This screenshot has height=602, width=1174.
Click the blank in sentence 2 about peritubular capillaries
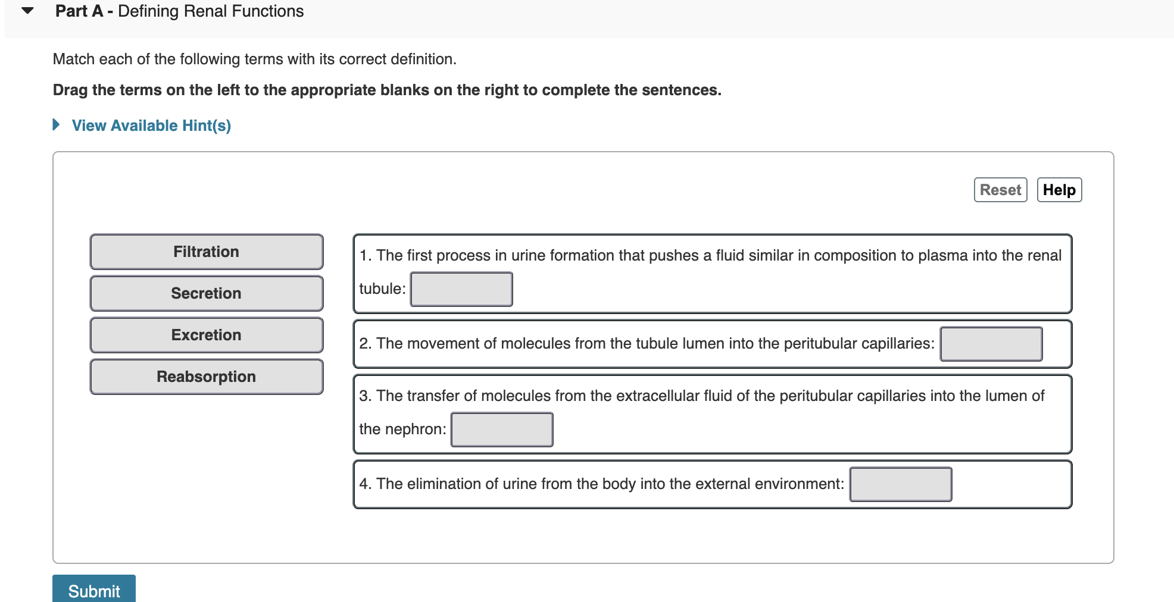pos(991,343)
